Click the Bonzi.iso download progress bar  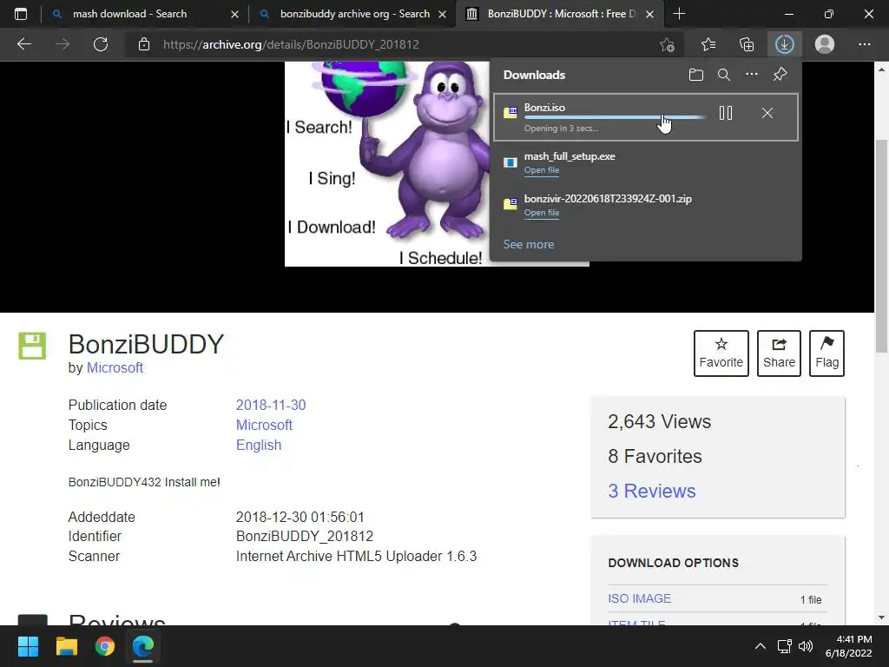point(616,117)
